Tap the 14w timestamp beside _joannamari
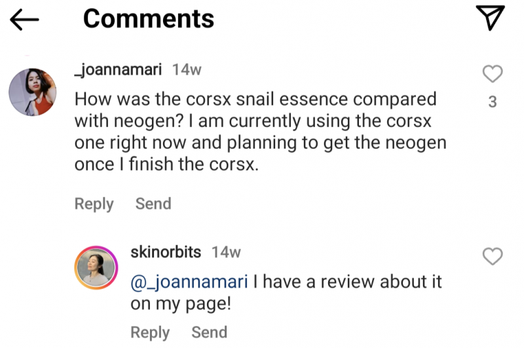 coord(187,70)
